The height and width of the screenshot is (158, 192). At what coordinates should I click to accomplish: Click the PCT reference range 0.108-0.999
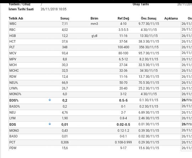point(123,142)
